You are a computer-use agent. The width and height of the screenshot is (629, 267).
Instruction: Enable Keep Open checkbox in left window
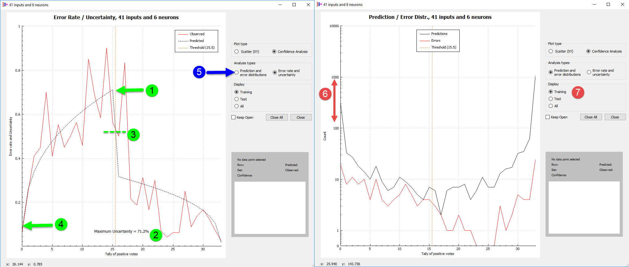tap(234, 117)
